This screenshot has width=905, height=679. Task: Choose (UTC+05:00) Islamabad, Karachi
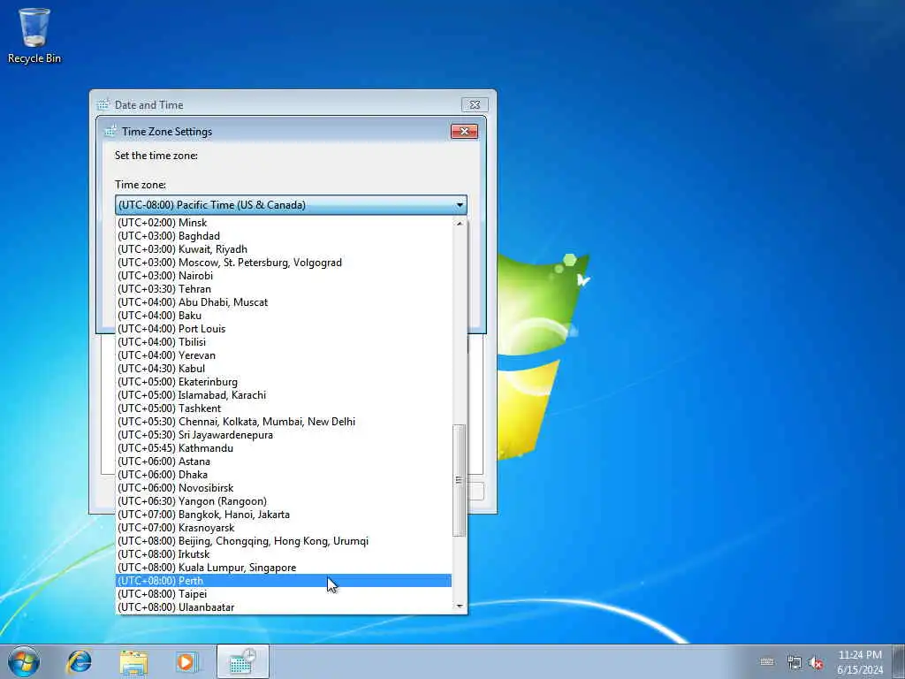click(x=284, y=395)
